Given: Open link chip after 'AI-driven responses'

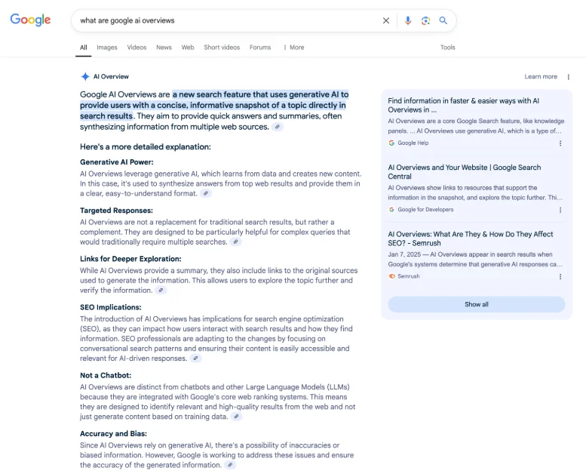Looking at the screenshot, I should point(195,358).
